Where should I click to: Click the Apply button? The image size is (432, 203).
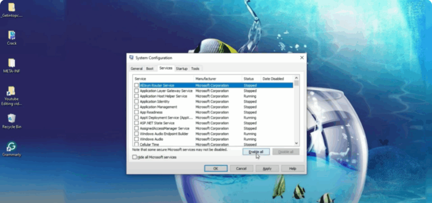(267, 168)
